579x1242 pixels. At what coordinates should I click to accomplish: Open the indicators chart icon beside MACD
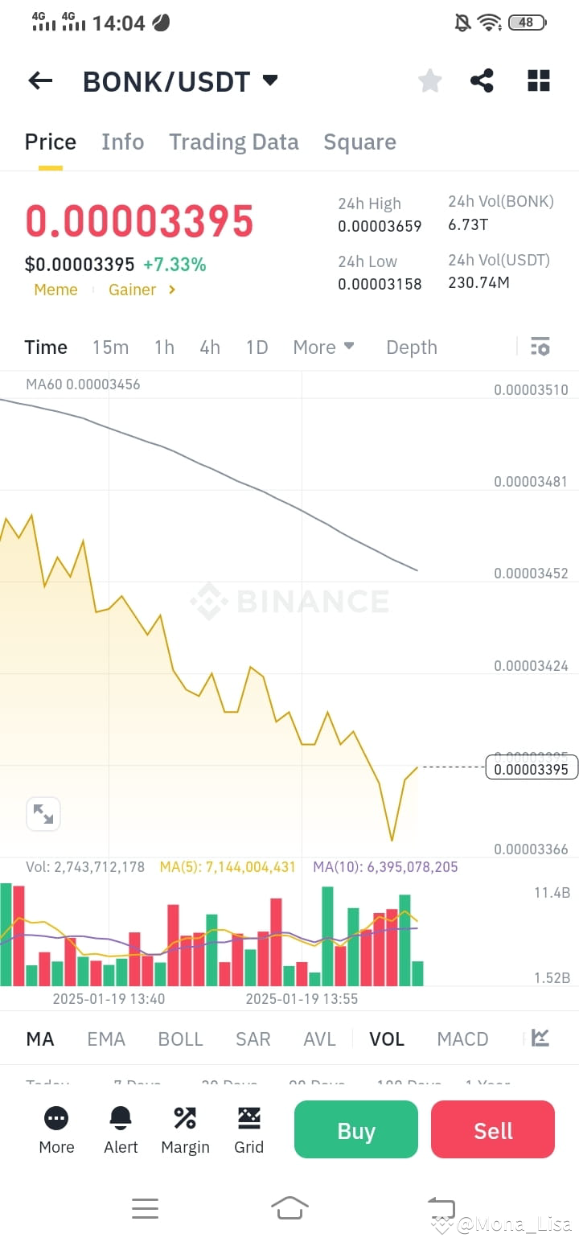539,1038
